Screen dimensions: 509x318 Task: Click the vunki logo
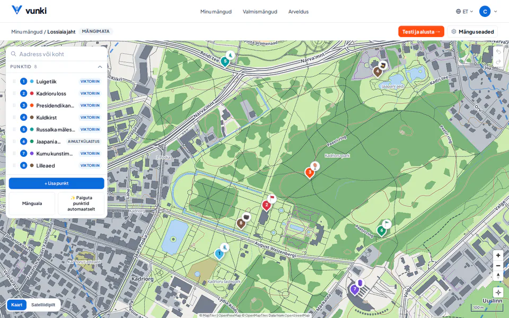pos(29,11)
